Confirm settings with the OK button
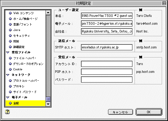The image size is (168, 121). pos(149,112)
